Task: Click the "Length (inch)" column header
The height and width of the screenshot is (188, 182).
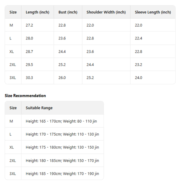Action: pos(38,12)
